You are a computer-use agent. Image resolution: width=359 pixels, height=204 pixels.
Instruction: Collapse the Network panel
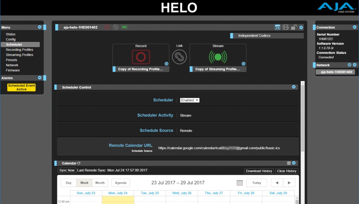click(355, 65)
